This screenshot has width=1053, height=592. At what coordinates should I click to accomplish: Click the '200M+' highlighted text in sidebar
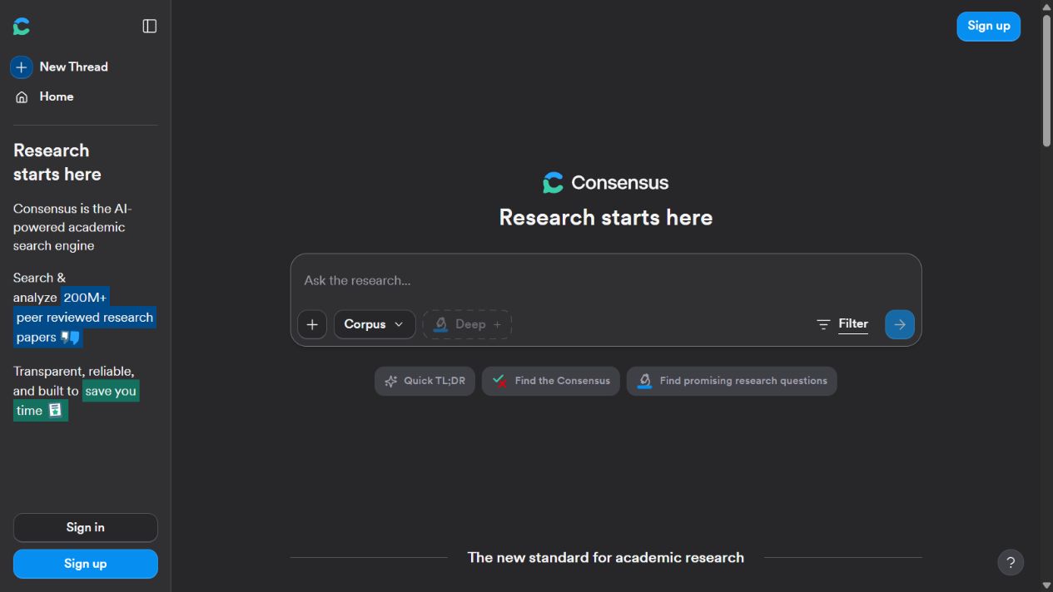(x=86, y=297)
